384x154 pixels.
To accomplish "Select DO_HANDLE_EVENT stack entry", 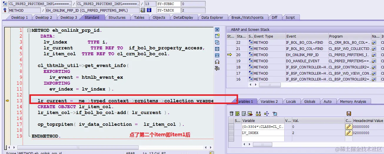I will pos(307,61).
